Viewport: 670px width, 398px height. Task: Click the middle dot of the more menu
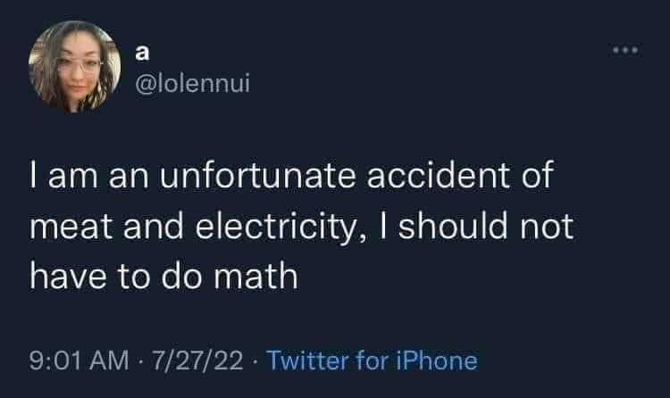click(x=625, y=50)
